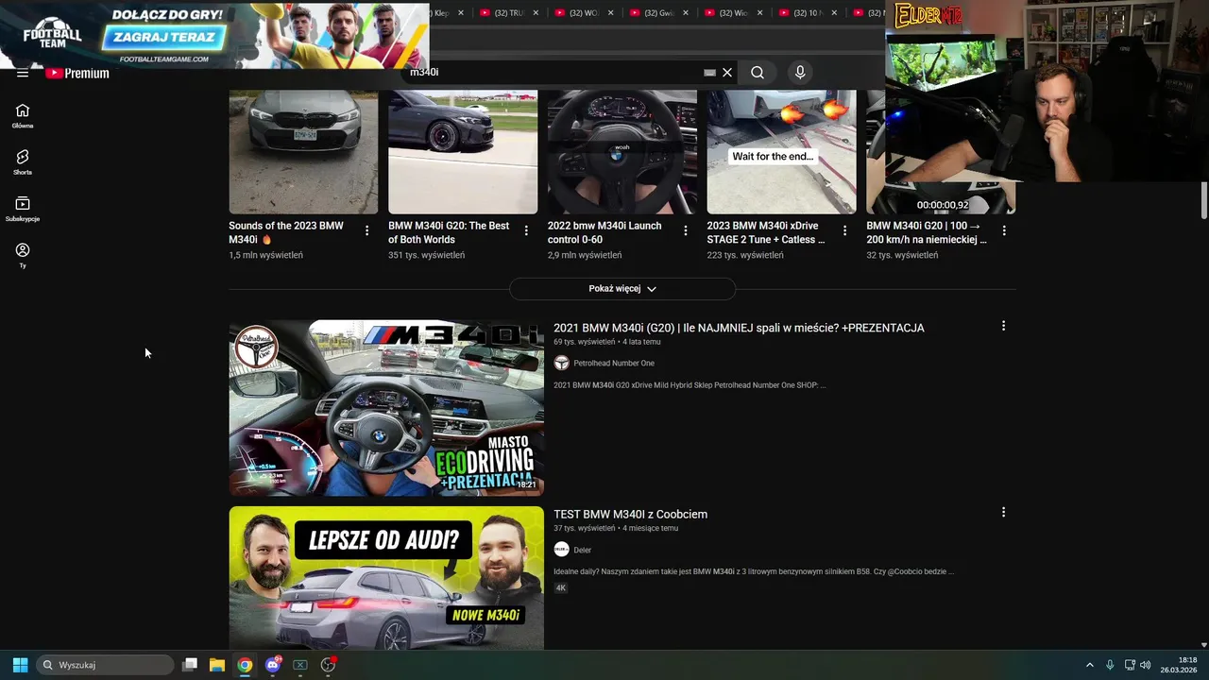Open Petrolhead Number One channel name
The image size is (1209, 680).
[614, 363]
